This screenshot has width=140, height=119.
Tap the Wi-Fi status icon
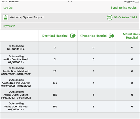coord(125,2)
